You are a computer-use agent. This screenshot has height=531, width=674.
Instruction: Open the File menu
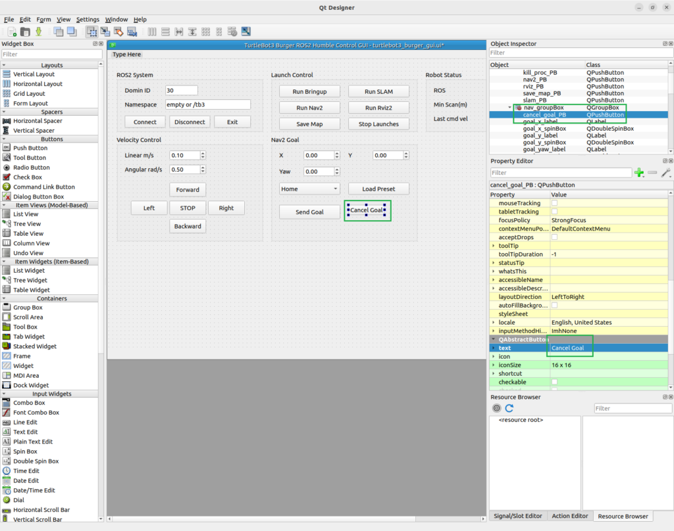(9, 19)
